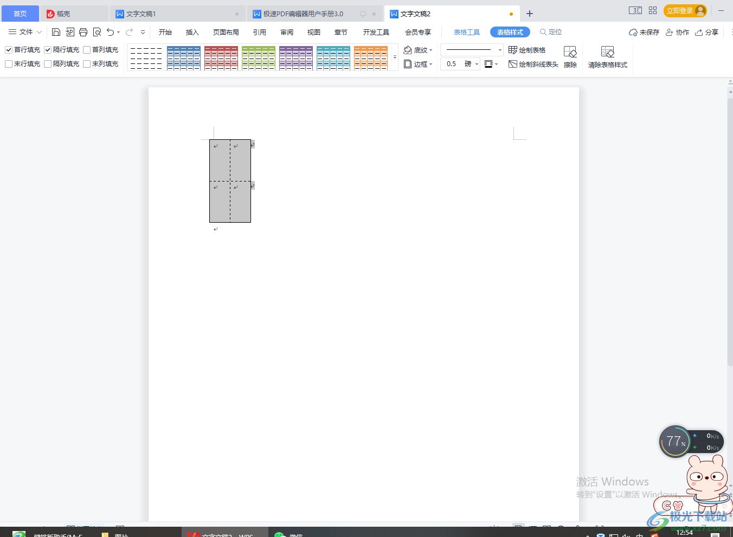This screenshot has height=537, width=733.
Task: Click the Redo arrow icon
Action: pyautogui.click(x=130, y=32)
